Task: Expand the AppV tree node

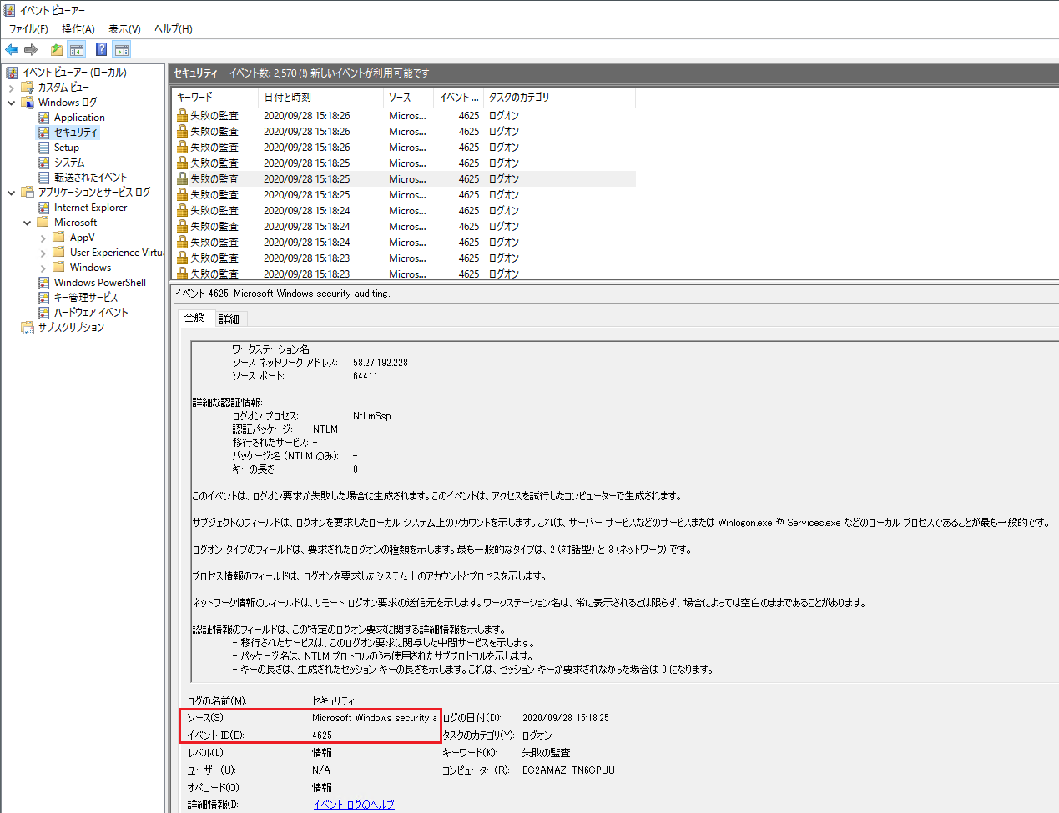Action: click(43, 238)
